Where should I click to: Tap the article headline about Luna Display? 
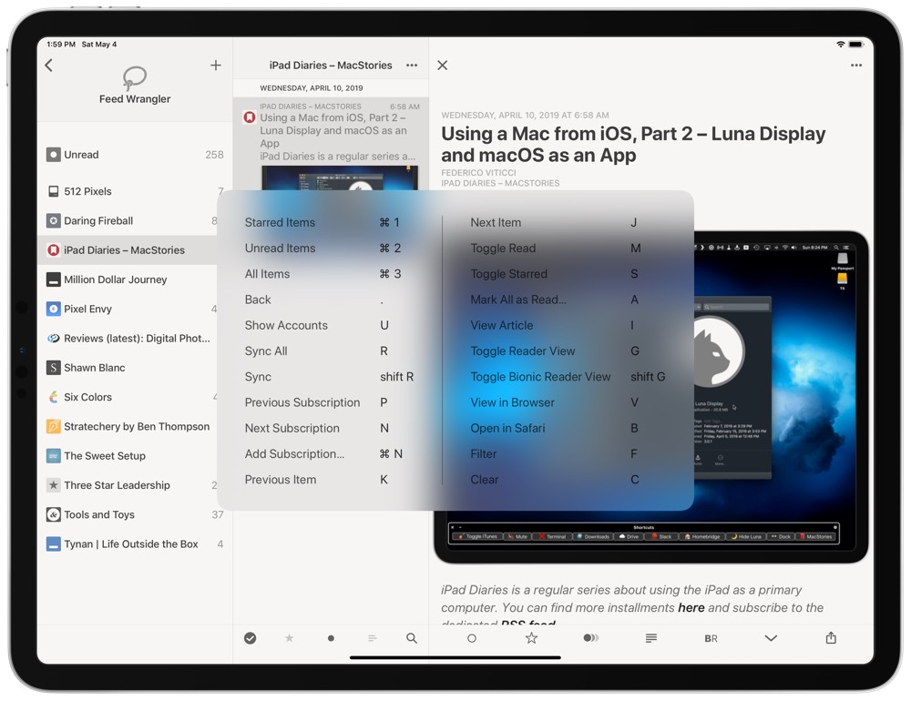click(633, 144)
